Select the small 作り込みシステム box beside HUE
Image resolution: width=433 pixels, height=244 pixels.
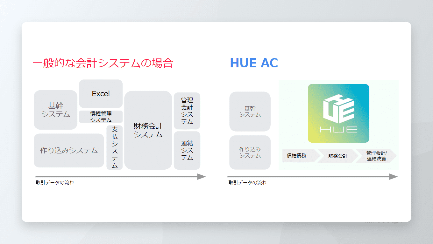tap(250, 152)
